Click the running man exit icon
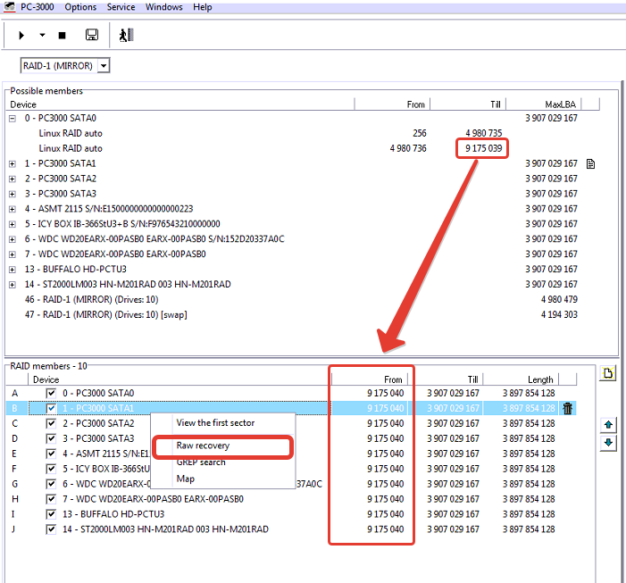626x583 pixels. (126, 35)
